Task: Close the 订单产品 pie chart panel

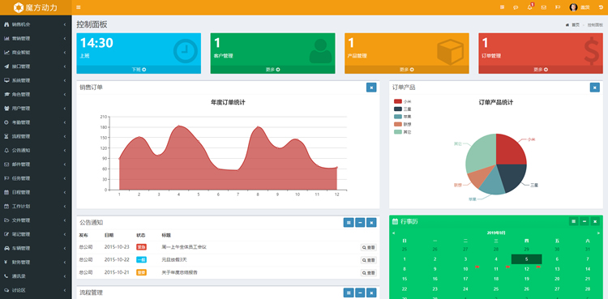Action: 594,88
